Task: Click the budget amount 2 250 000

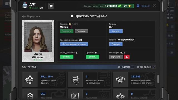Action: pyautogui.click(x=111, y=6)
